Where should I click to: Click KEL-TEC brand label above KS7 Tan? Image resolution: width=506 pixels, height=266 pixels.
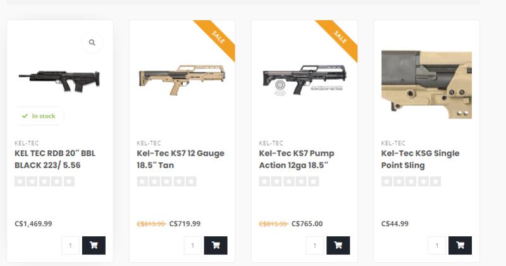point(149,143)
